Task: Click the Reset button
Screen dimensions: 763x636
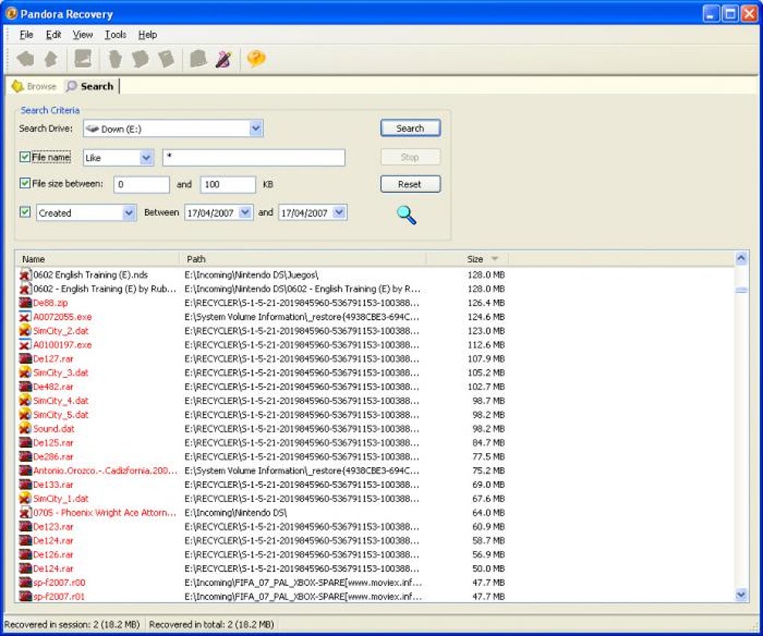Action: point(410,185)
